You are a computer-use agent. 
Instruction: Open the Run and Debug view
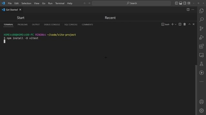201,37
